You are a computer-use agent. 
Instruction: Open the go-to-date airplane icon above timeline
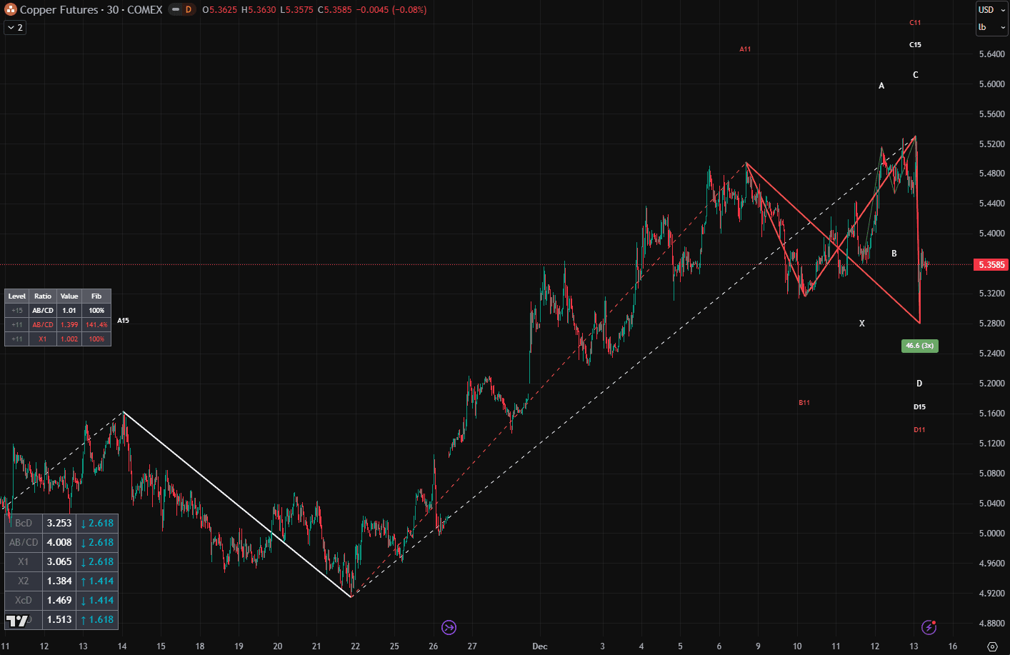click(449, 627)
